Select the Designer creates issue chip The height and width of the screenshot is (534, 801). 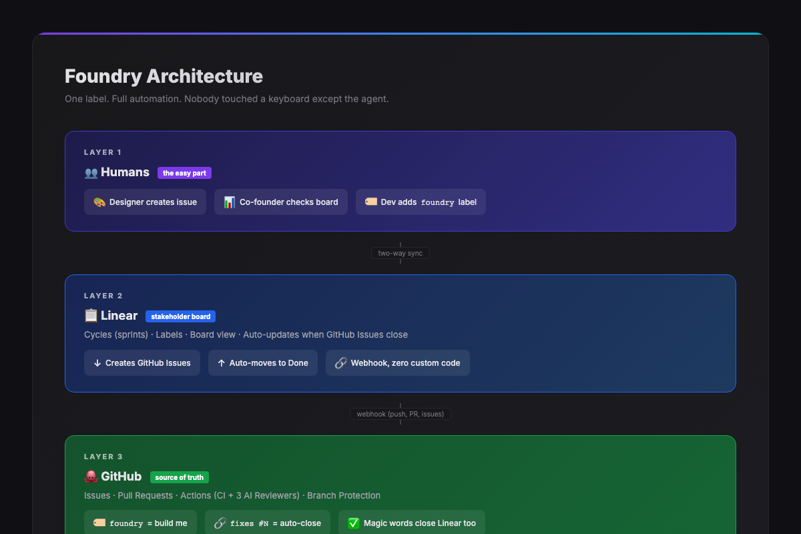point(145,202)
